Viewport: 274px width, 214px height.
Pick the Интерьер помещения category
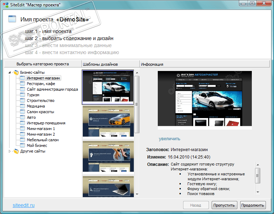[46, 123]
